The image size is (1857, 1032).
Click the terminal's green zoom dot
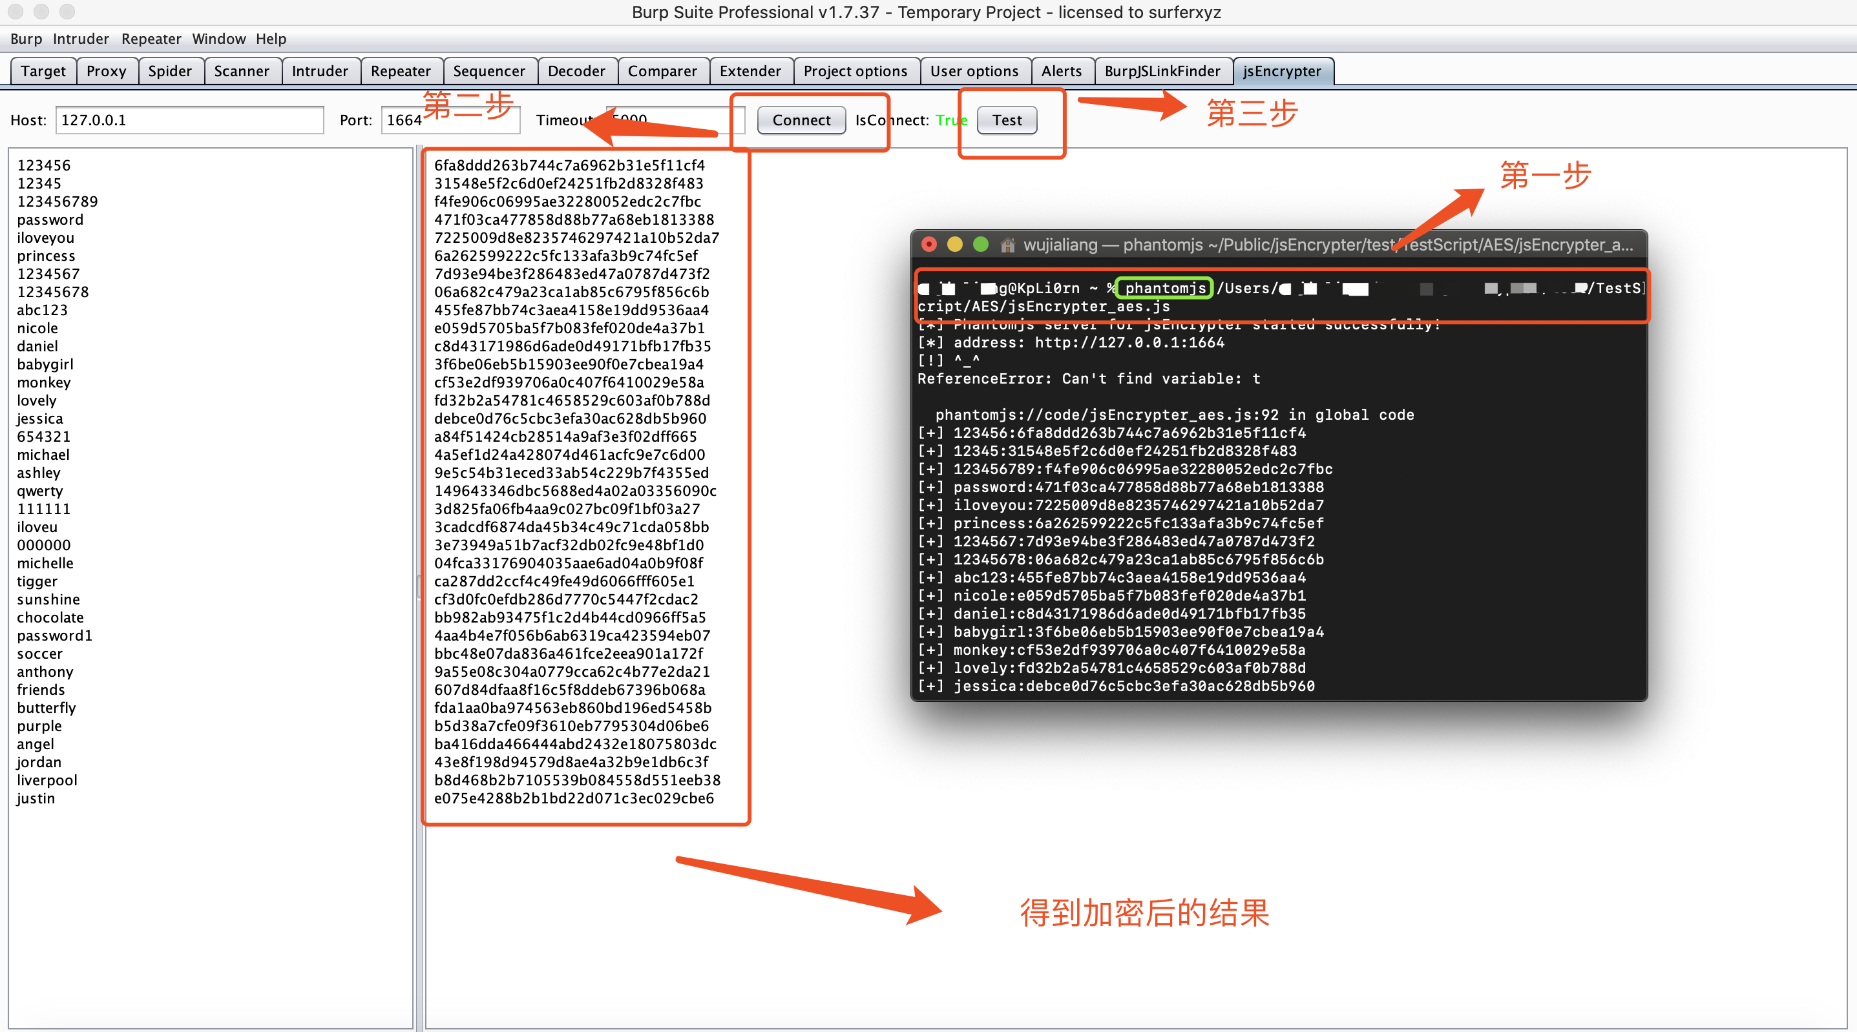tap(980, 244)
